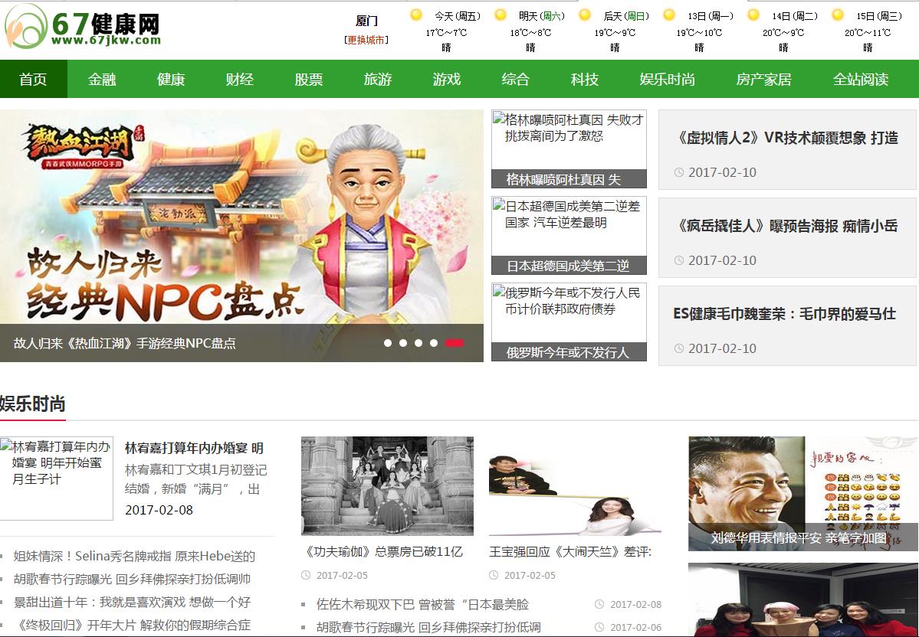
Task: Click clock icon under 王宝强回应 article
Action: click(x=494, y=575)
